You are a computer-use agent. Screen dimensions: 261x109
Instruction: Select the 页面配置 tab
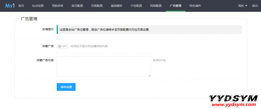click(x=97, y=6)
